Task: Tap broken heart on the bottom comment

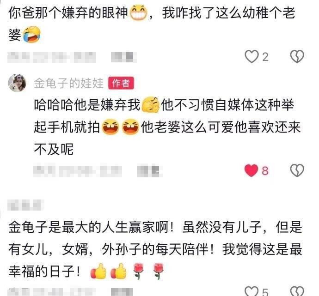Action: [297, 291]
